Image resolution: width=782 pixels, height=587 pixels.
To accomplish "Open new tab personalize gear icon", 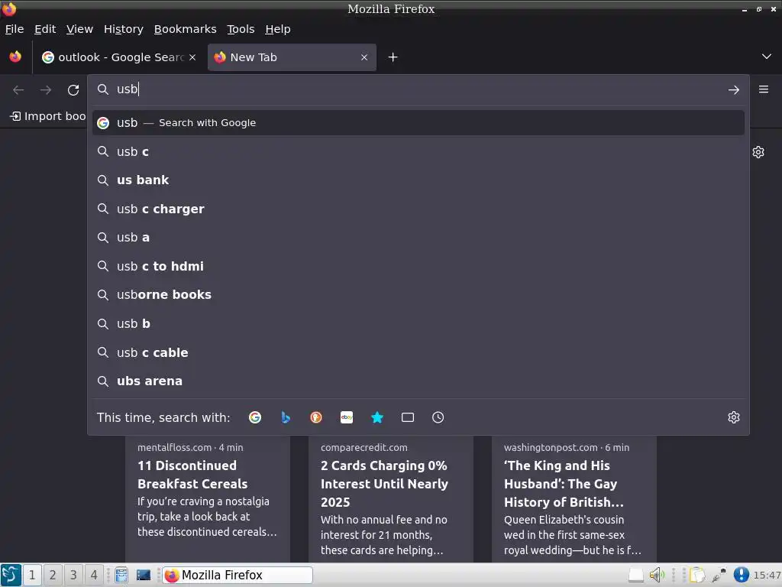I will click(758, 152).
